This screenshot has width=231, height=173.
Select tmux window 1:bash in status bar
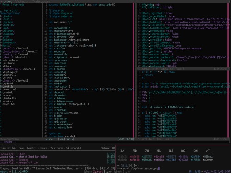88,171
